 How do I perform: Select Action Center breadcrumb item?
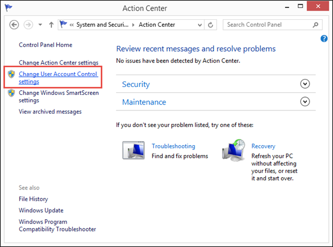tap(157, 25)
